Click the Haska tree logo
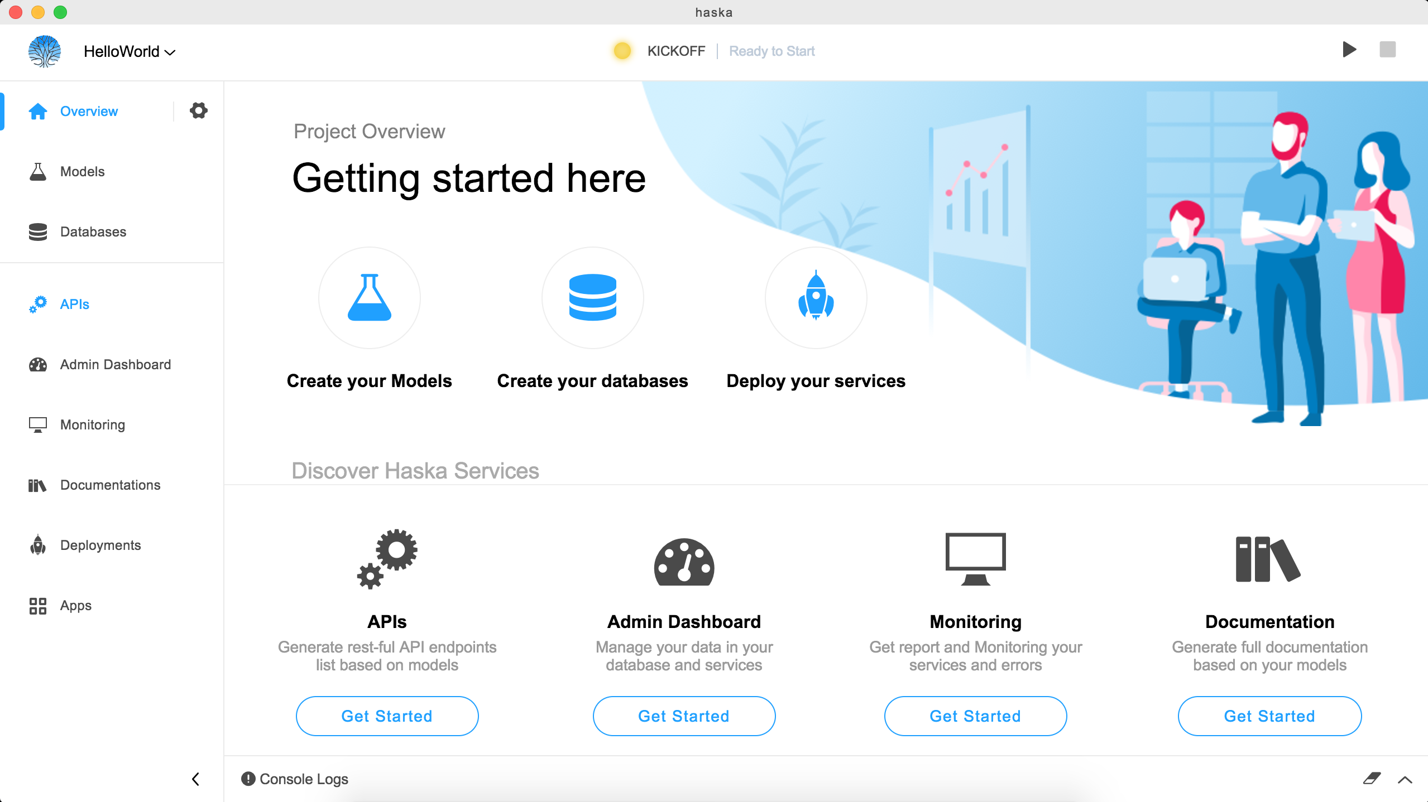1428x802 pixels. (x=45, y=51)
